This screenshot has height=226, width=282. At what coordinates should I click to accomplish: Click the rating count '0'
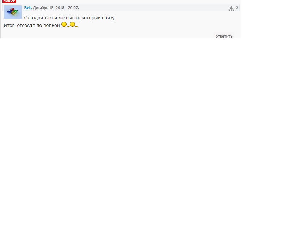[x=237, y=8]
